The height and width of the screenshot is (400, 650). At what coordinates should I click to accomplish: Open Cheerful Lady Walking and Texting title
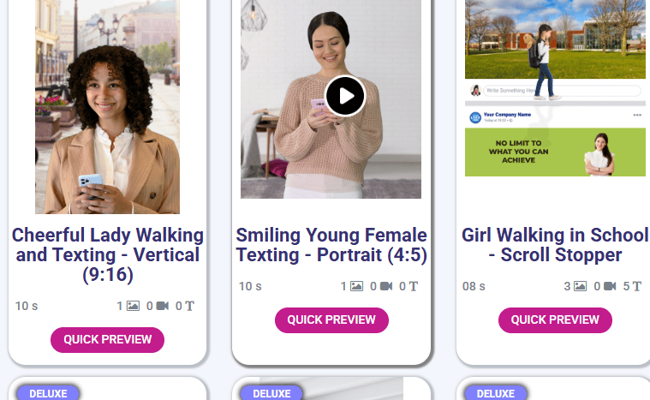coord(107,254)
